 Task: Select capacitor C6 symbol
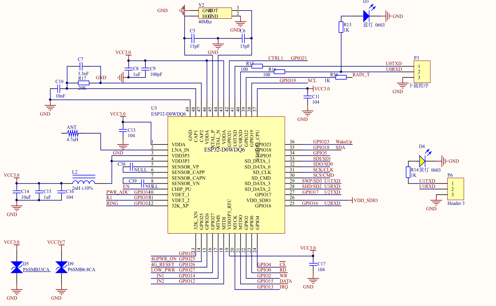click(243, 38)
